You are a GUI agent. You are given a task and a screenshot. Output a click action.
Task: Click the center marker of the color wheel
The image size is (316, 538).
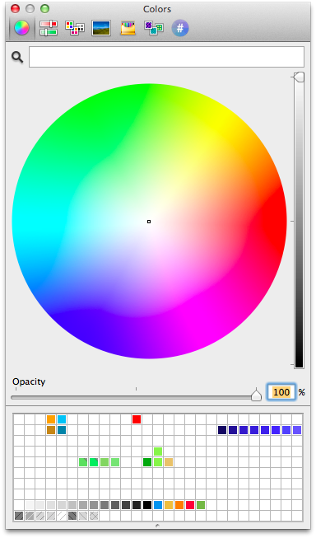pos(149,222)
